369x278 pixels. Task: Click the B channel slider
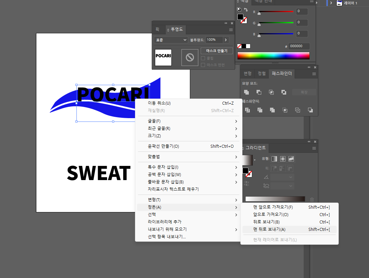[276, 34]
